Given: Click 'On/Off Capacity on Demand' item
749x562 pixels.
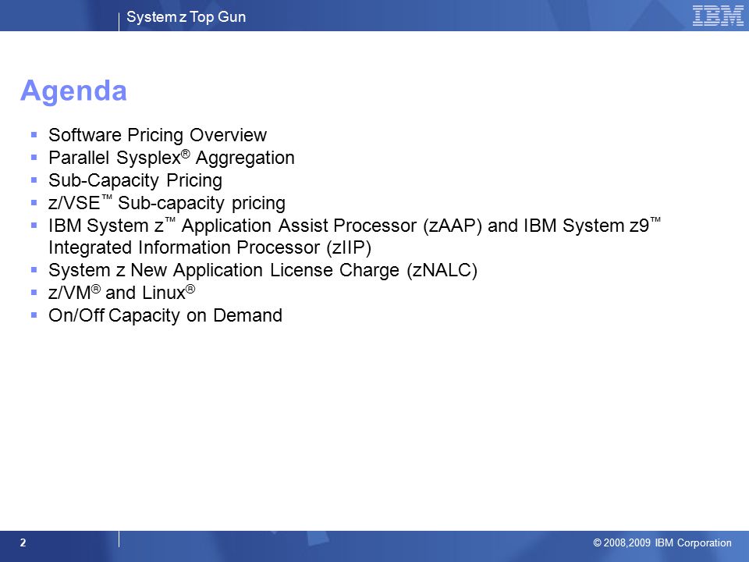Looking at the screenshot, I should pyautogui.click(x=165, y=316).
